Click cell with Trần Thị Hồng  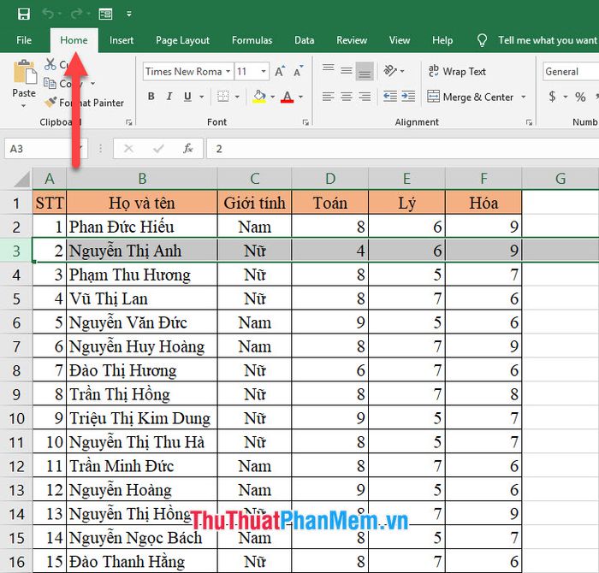click(x=142, y=394)
